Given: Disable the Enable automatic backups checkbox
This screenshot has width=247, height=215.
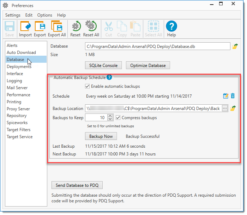Looking at the screenshot, I should pos(88,86).
